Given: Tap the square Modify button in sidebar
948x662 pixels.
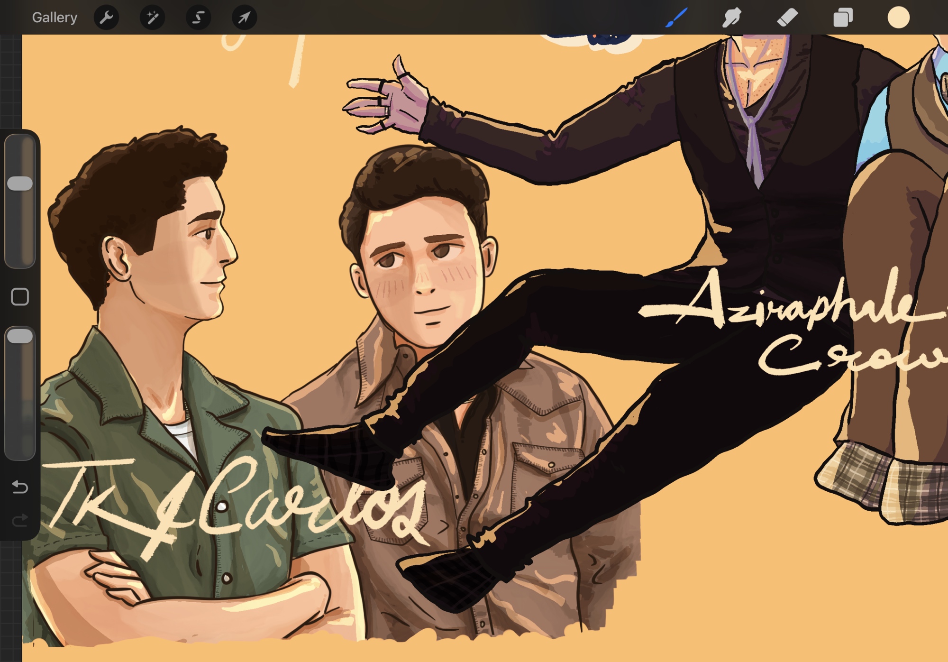Looking at the screenshot, I should click(x=20, y=297).
